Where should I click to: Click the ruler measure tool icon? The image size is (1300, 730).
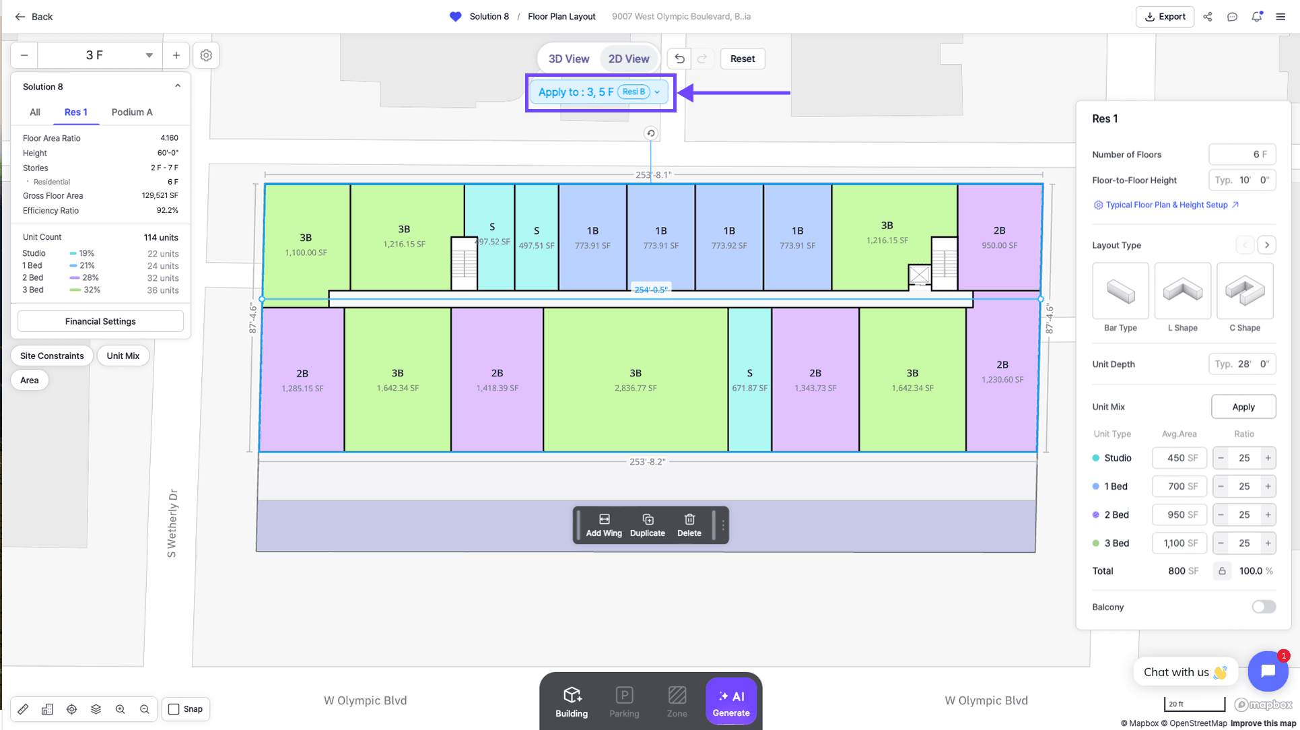(23, 709)
